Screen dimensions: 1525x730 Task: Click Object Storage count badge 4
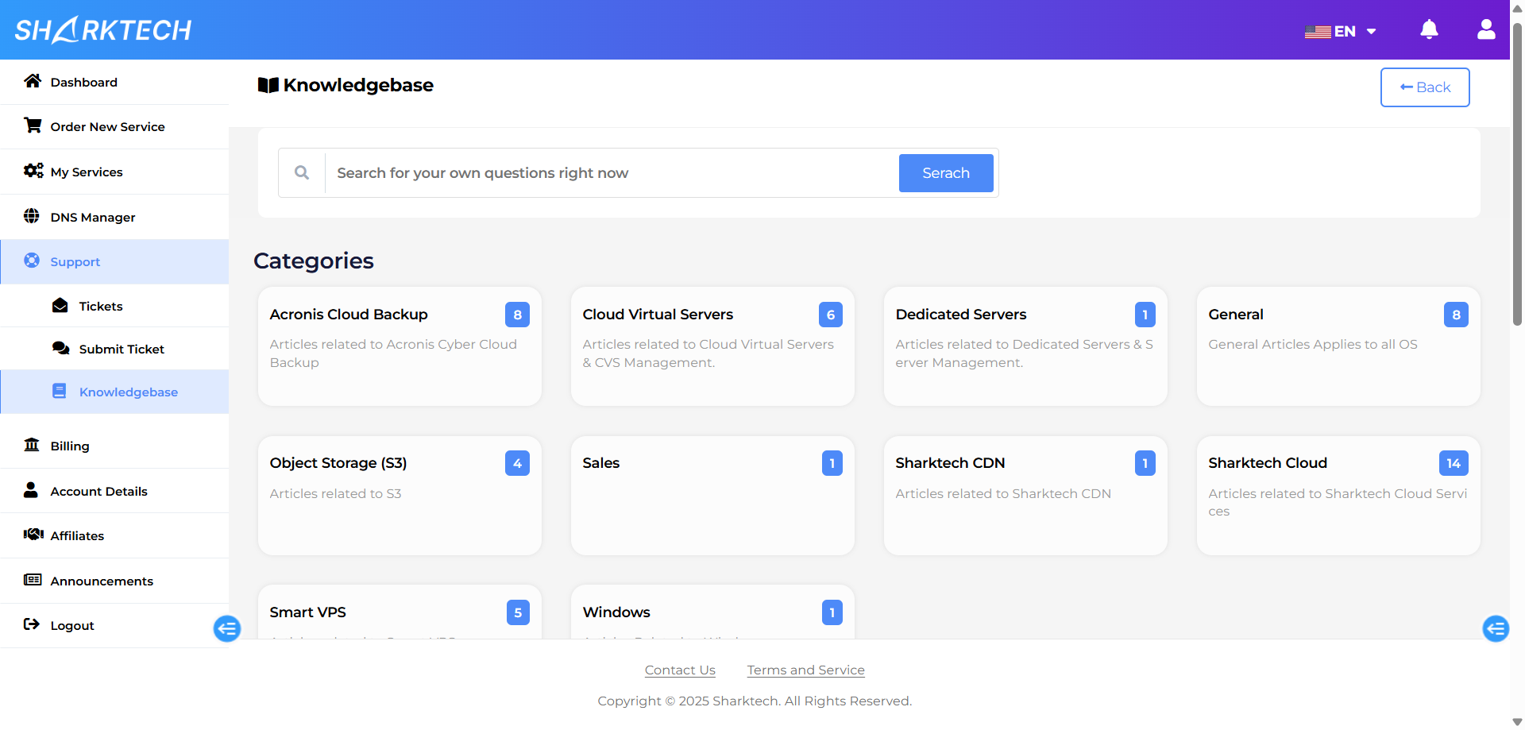point(518,463)
